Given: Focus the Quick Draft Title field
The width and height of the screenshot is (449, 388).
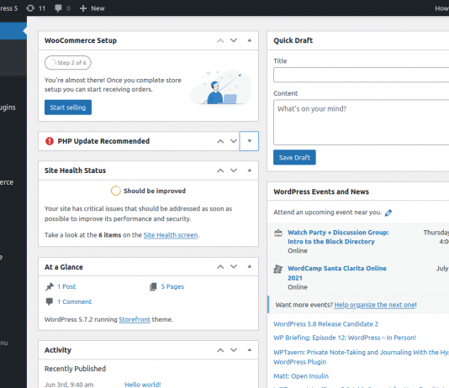Looking at the screenshot, I should pyautogui.click(x=361, y=75).
